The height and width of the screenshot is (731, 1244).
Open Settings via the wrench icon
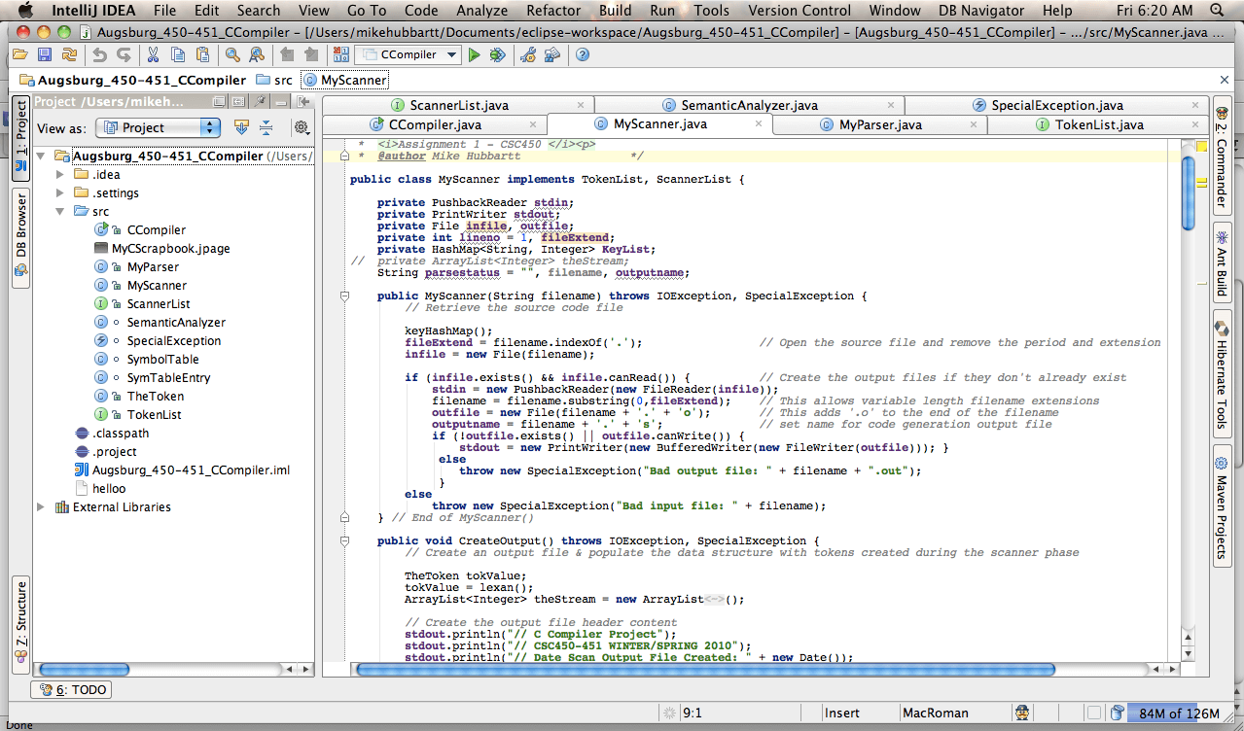[528, 54]
